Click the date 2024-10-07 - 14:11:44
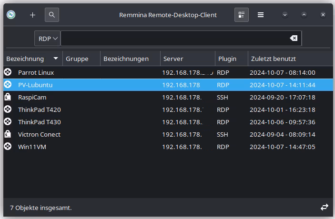Viewport: 335px width, 219px height. pyautogui.click(x=283, y=85)
